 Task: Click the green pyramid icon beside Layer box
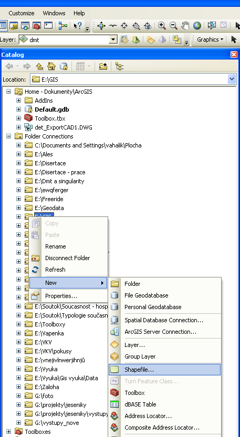[136, 39]
